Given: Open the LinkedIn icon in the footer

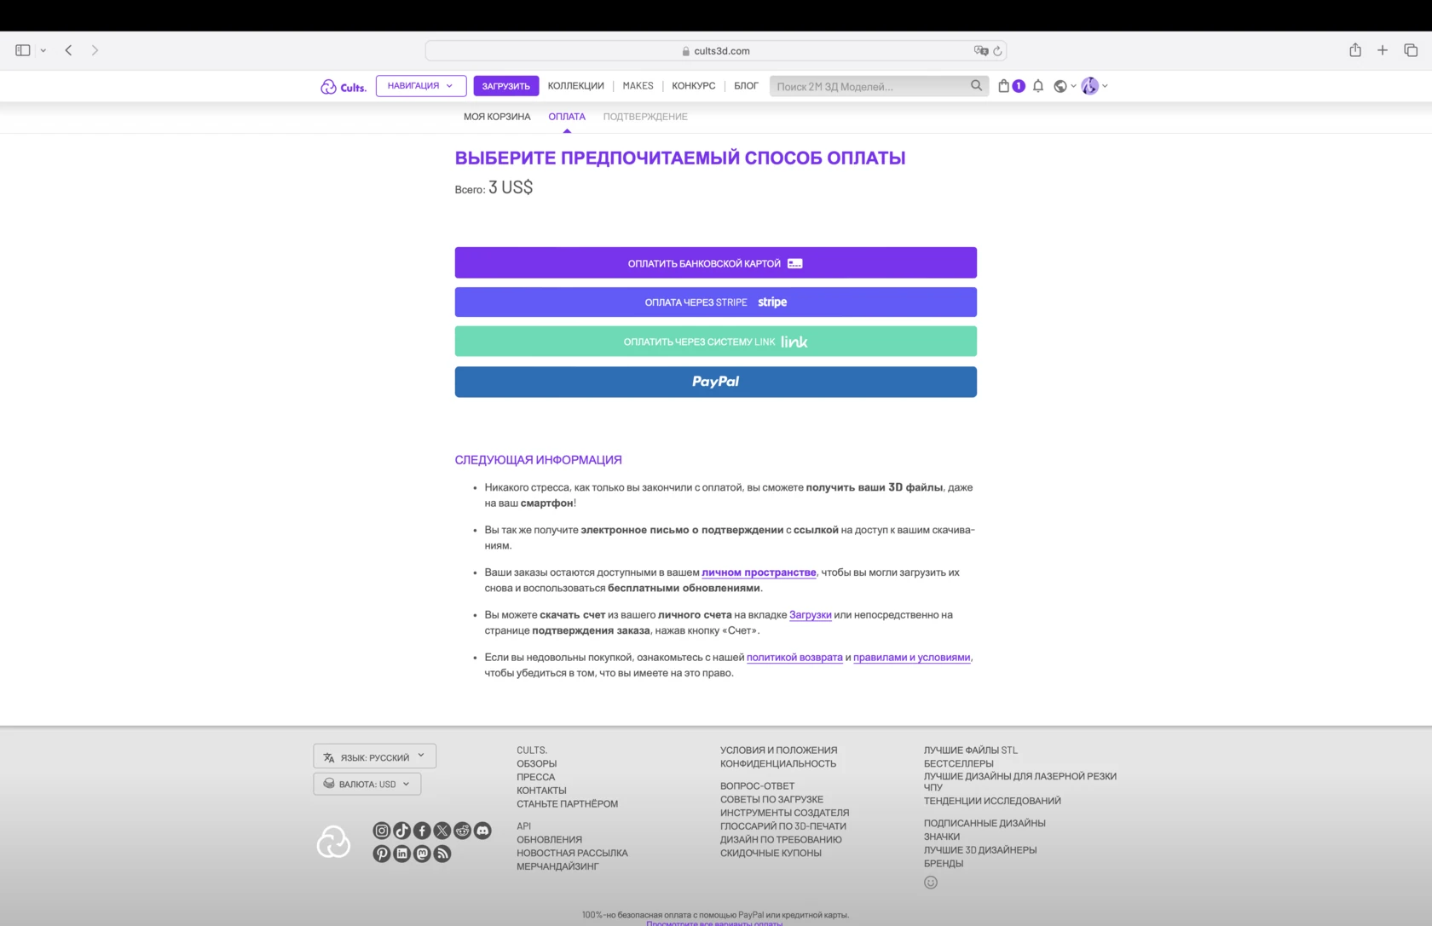Looking at the screenshot, I should (x=402, y=854).
